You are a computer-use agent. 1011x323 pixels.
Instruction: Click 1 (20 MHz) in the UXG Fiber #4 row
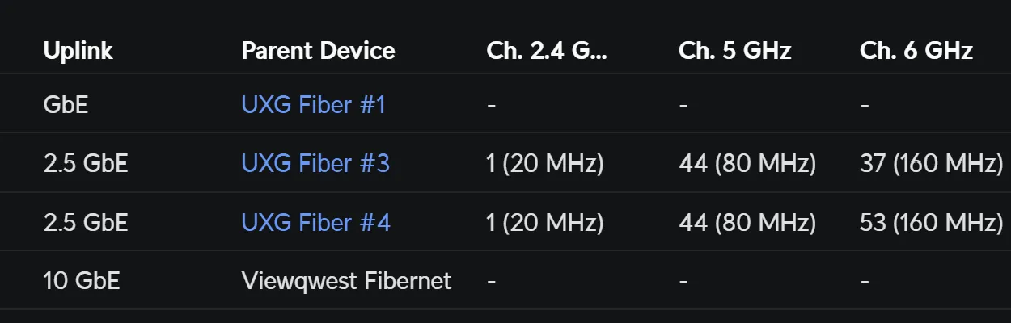[545, 222]
